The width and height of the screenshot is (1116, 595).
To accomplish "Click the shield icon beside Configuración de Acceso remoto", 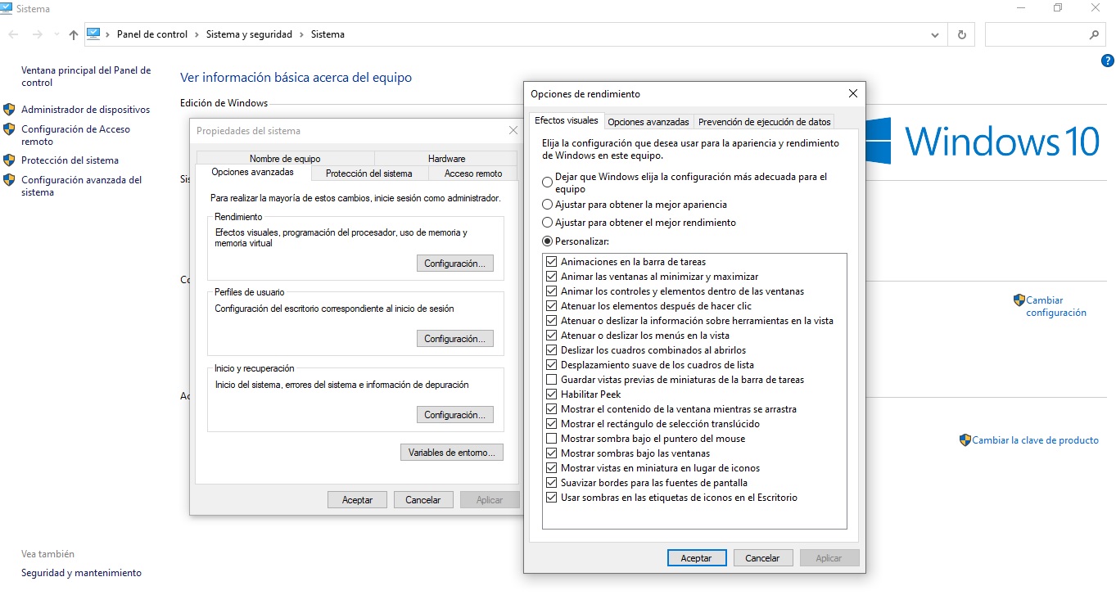I will pos(10,129).
